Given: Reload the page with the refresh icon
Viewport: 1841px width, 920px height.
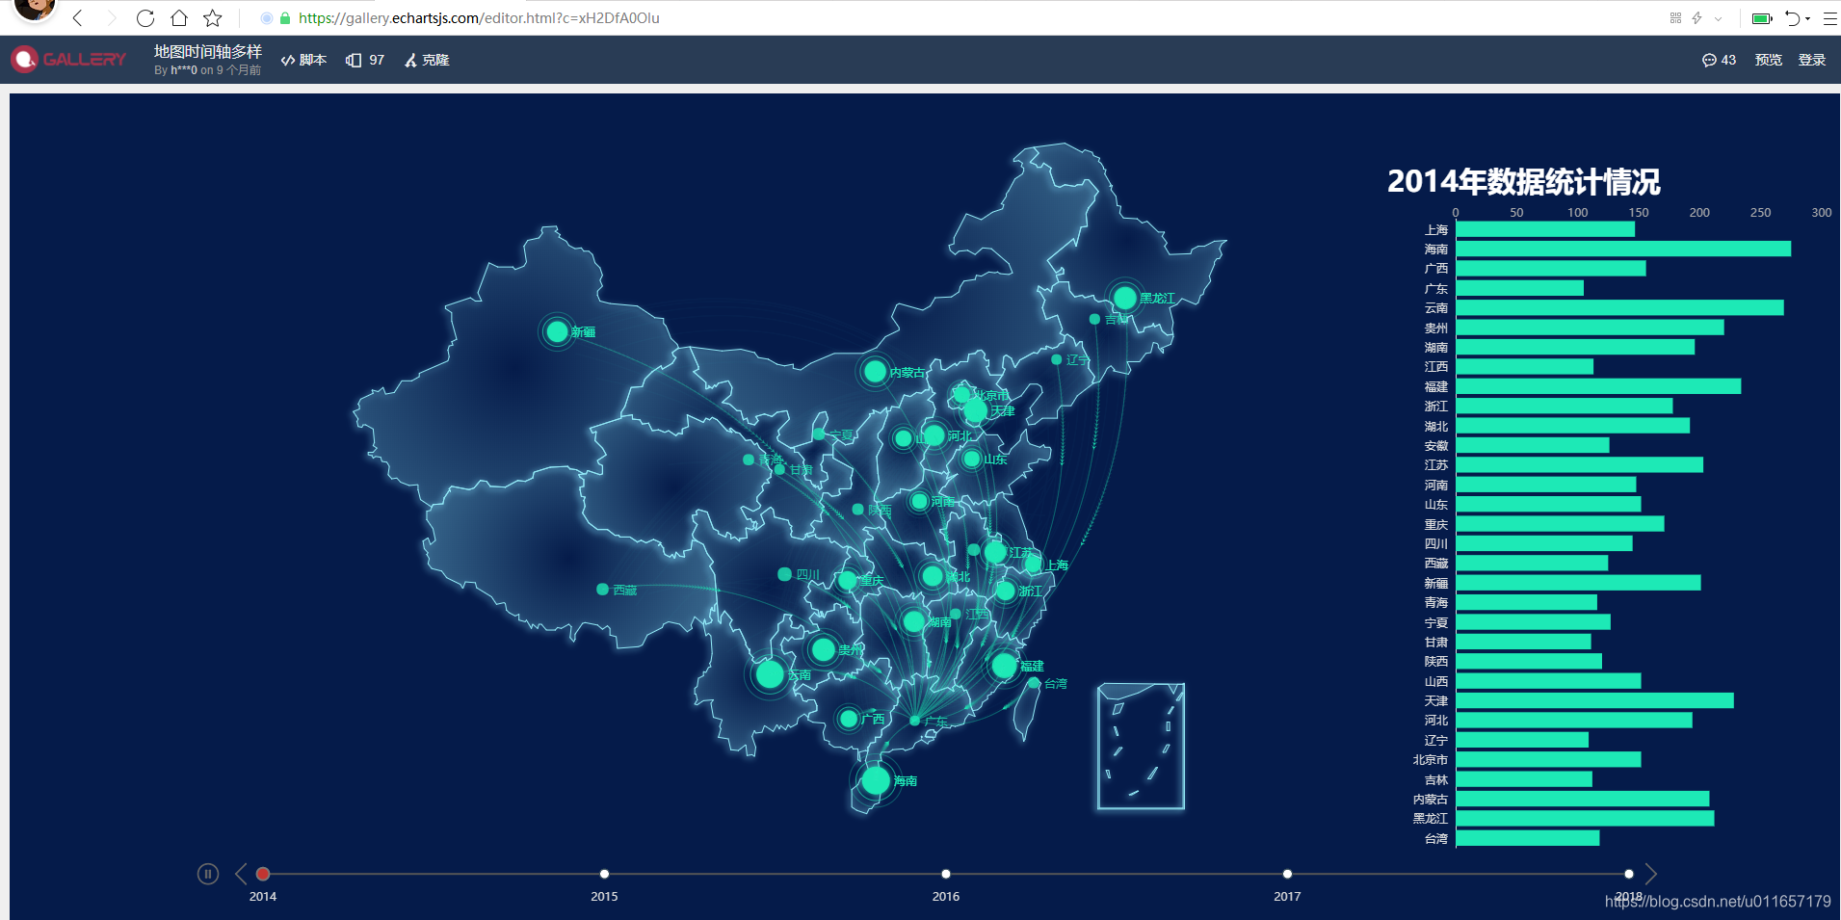Looking at the screenshot, I should pyautogui.click(x=145, y=18).
